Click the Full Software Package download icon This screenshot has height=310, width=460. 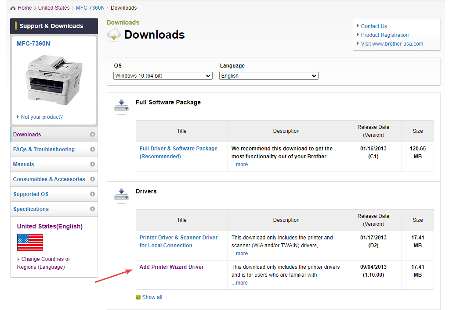[121, 106]
